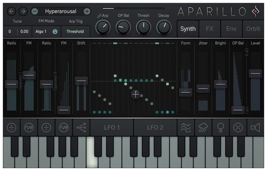This screenshot has width=267, height=171.
Task: Click the top OP Bal knob
Action: pyautogui.click(x=123, y=27)
